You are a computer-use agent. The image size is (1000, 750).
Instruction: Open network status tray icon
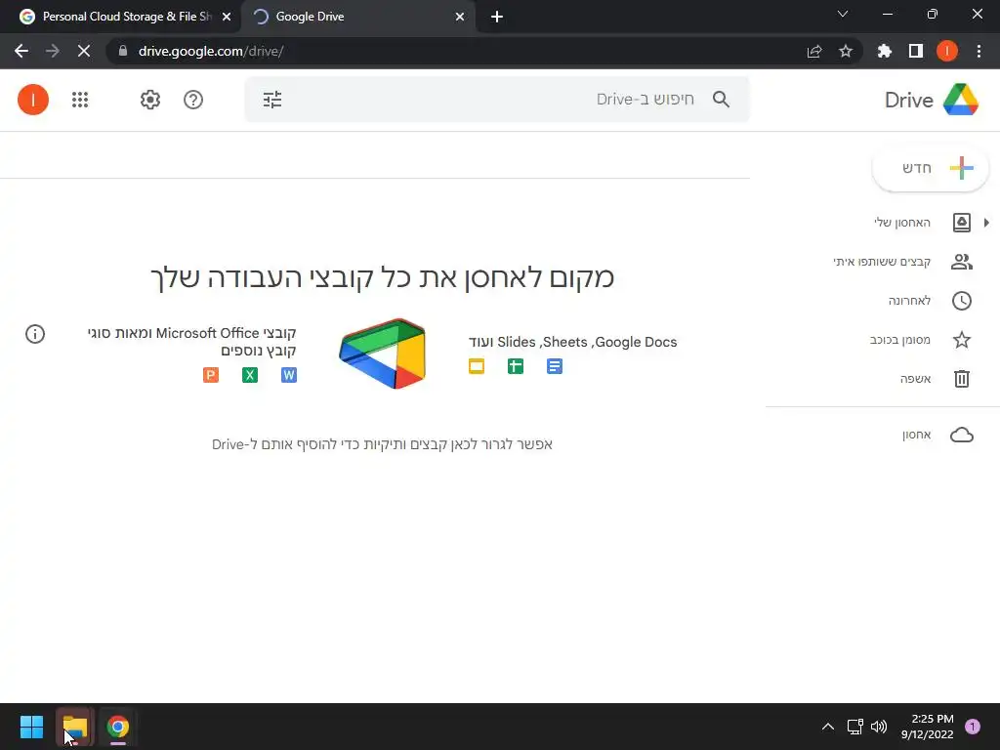click(854, 727)
